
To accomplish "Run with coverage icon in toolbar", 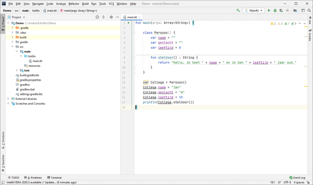I will tap(281, 10).
